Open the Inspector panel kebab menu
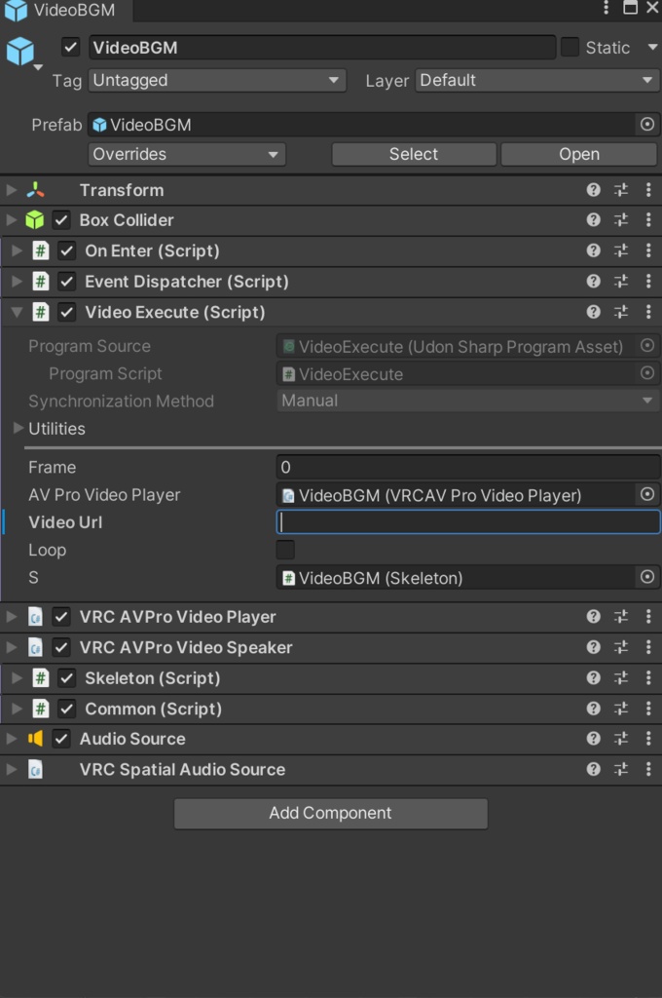This screenshot has width=662, height=998. pyautogui.click(x=606, y=8)
